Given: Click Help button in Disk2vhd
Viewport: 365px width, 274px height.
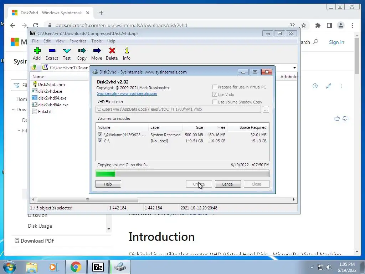Looking at the screenshot, I should pyautogui.click(x=108, y=184).
